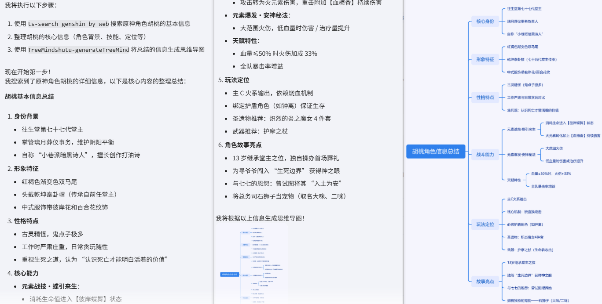Click mind map leaf 血量≤50%时，火伤+33%

point(551,174)
